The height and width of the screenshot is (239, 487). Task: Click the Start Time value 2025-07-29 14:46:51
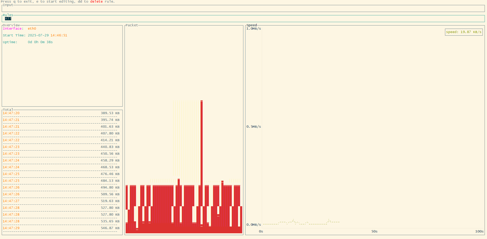[x=47, y=35]
